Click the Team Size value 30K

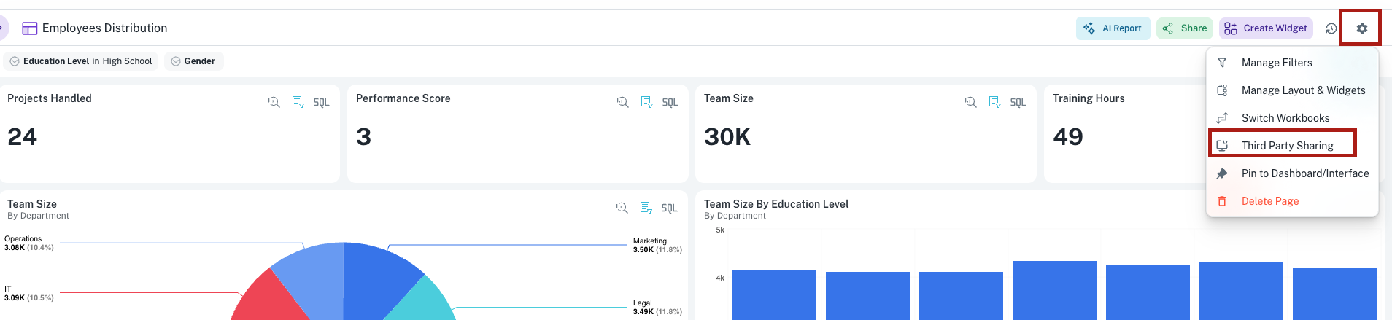[727, 137]
